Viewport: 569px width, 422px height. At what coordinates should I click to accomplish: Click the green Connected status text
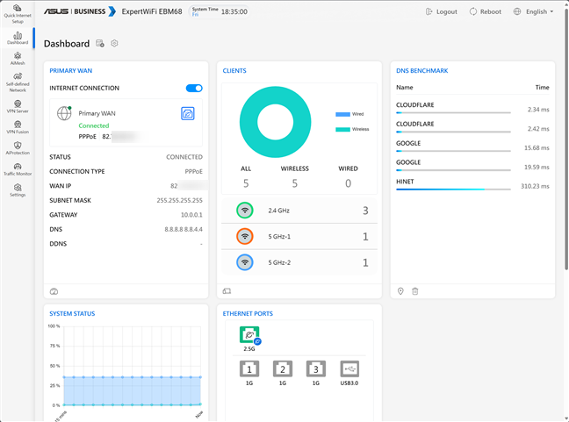coord(94,125)
